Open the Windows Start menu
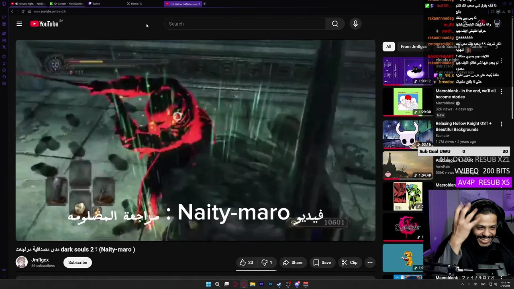 tap(208, 284)
